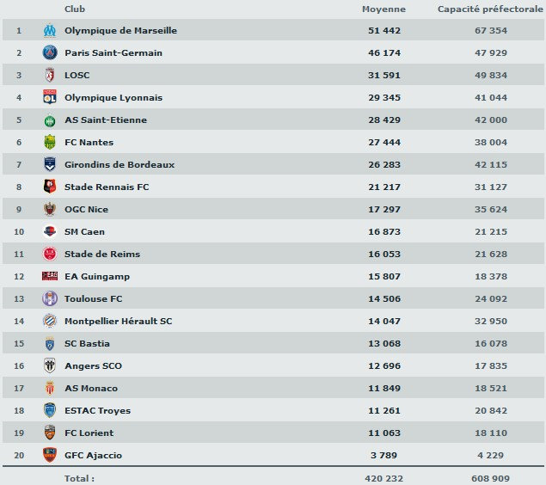
Task: Open the ESTAC Troyes club link
Action: point(97,410)
